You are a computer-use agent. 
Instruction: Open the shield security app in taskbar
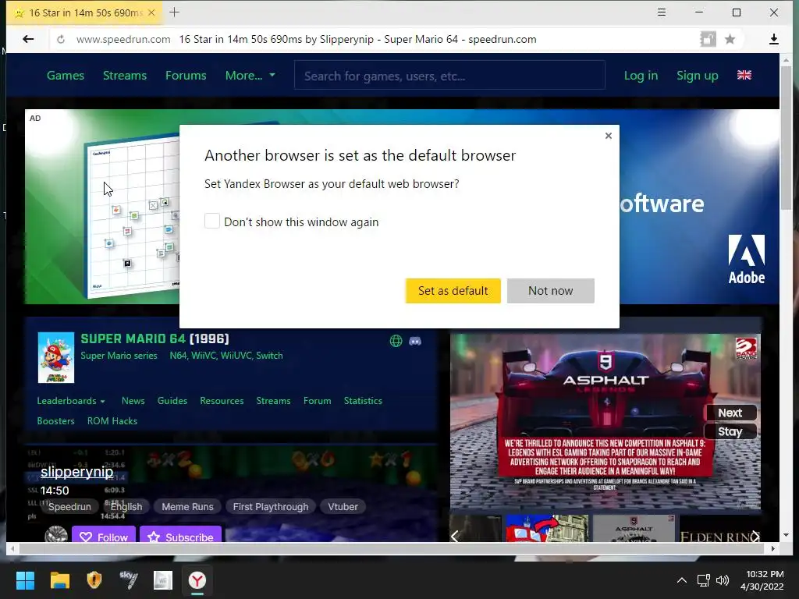click(x=94, y=580)
